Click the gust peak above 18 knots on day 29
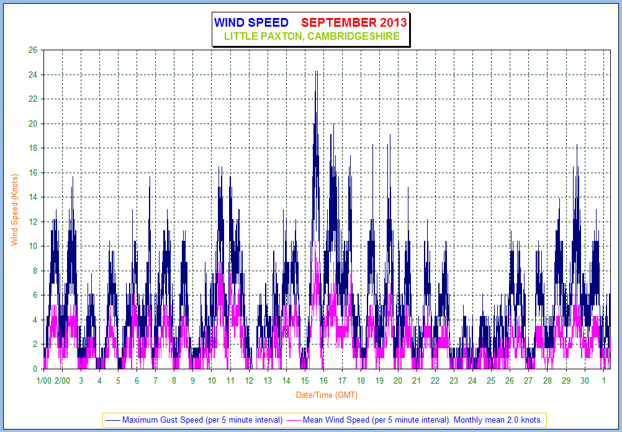 click(x=577, y=145)
